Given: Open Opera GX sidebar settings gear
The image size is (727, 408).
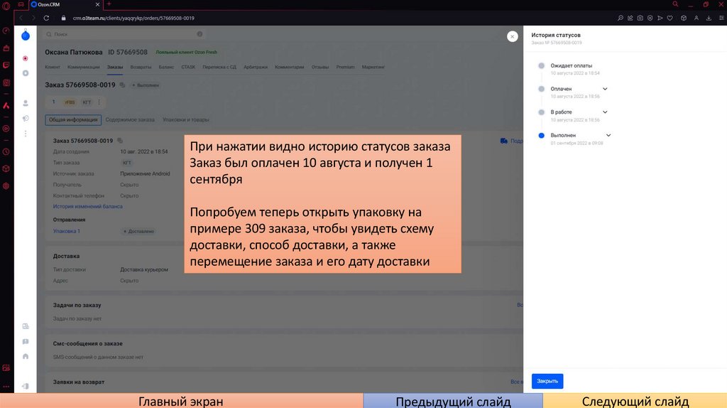Looking at the screenshot, I should click(x=6, y=186).
